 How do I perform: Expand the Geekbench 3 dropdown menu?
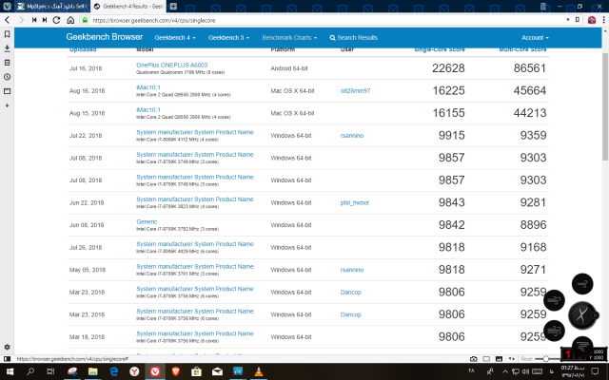pyautogui.click(x=229, y=38)
